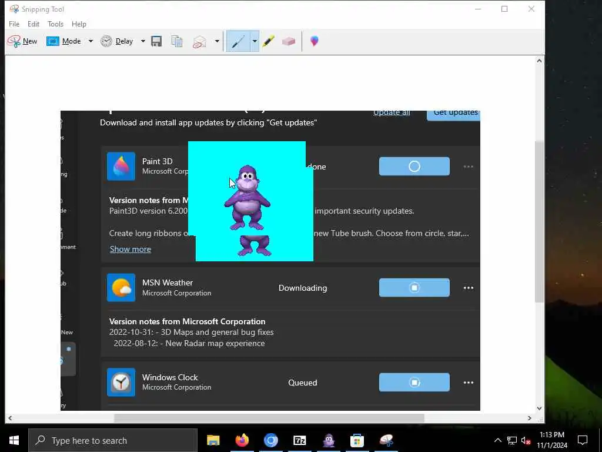Screen dimensions: 602x452
Task: Click the network status tray icon
Action: (512, 440)
